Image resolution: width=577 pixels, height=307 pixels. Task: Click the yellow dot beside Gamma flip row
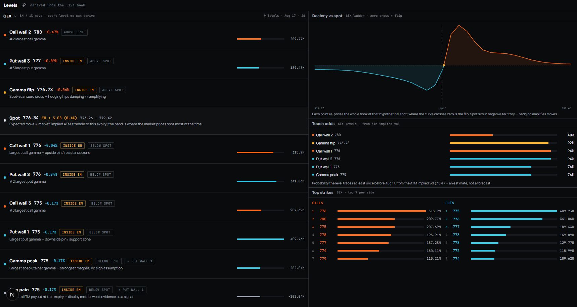click(x=5, y=93)
